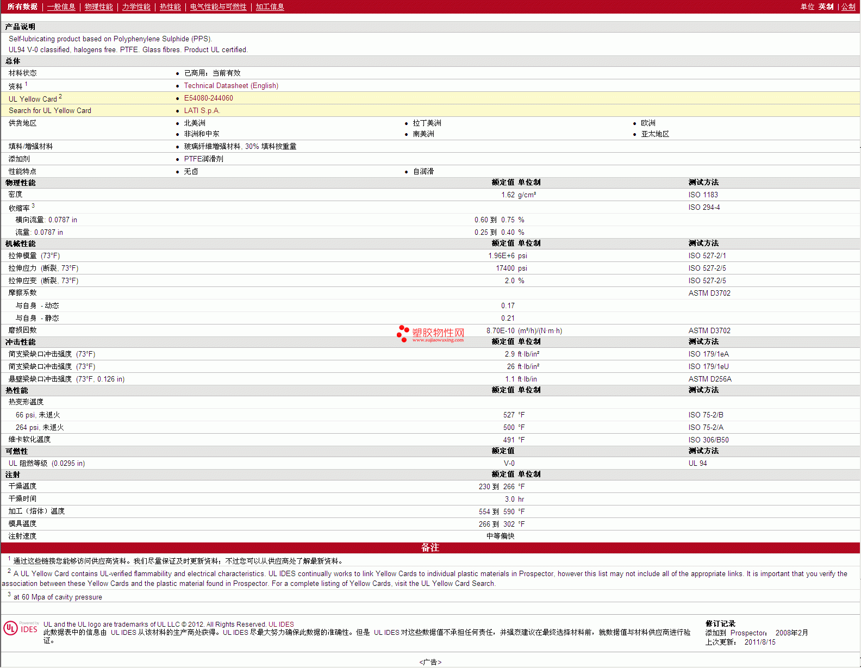
Task: Go to the 一般信息 tab
Action: pyautogui.click(x=61, y=7)
